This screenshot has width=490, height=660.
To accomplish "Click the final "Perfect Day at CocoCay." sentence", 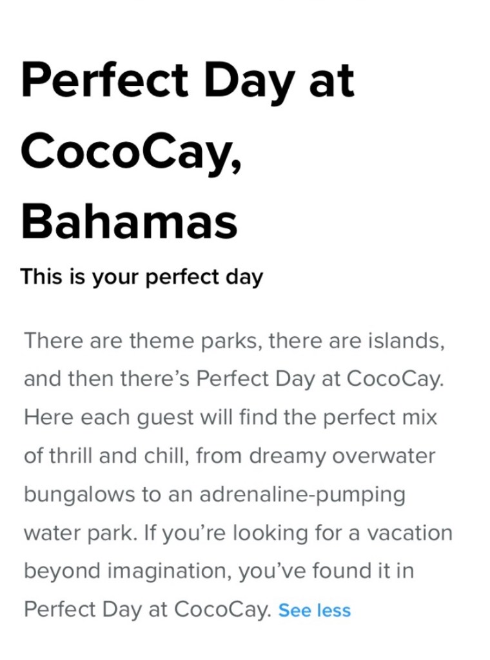I will tap(147, 610).
